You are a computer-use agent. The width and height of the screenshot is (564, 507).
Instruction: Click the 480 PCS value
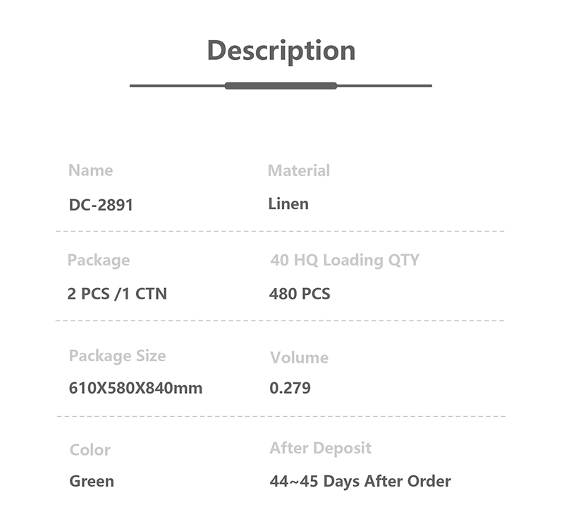[x=300, y=294]
